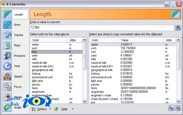183x115 pixels.
Task: Click the green Help book icon
Action: (56, 109)
